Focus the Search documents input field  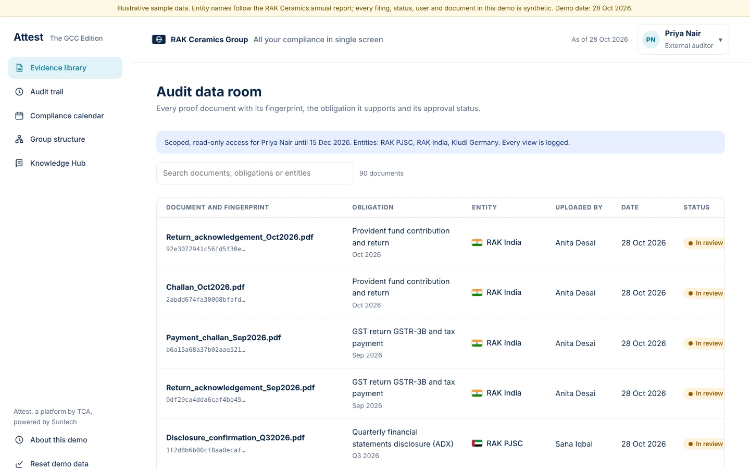point(255,173)
